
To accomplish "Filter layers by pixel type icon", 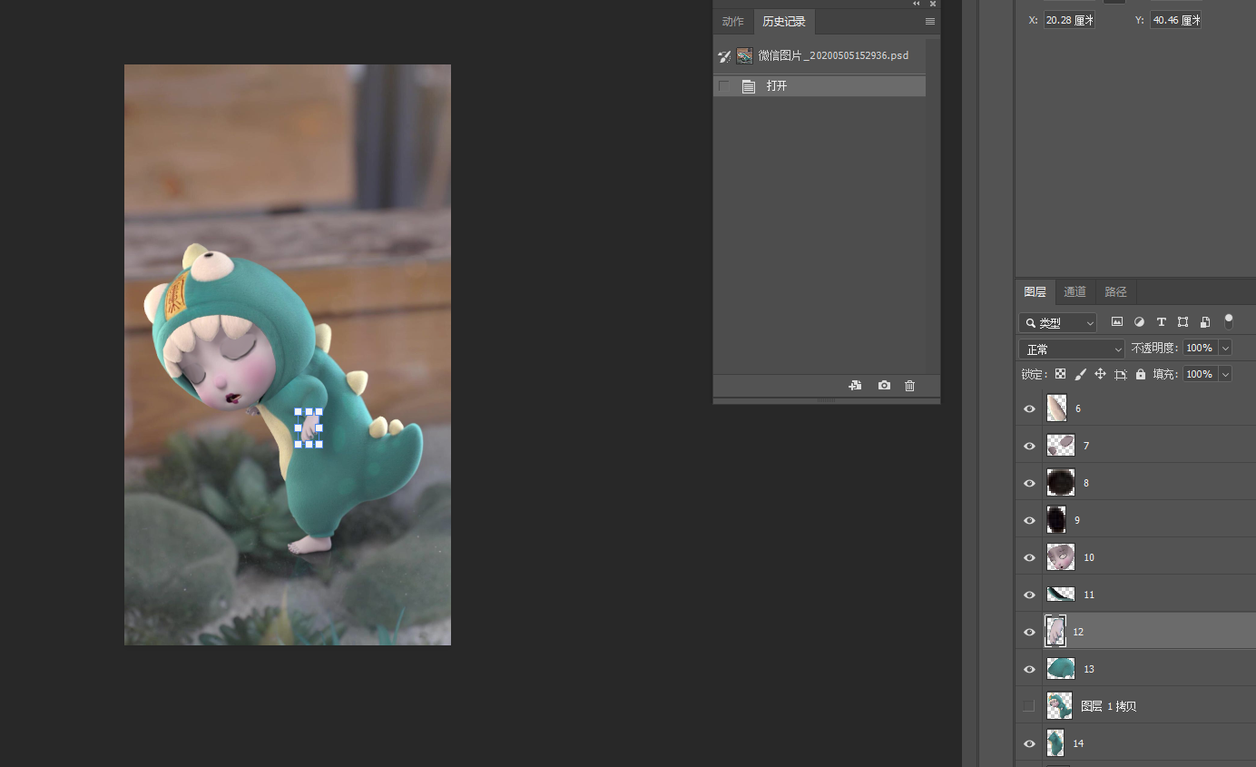I will coord(1117,322).
